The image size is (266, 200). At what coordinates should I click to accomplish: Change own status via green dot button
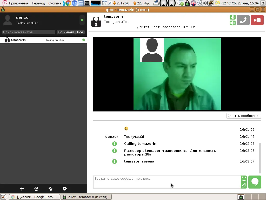(x=82, y=20)
